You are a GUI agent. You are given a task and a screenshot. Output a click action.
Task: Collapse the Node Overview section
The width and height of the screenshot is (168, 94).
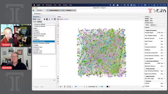click(x=145, y=69)
